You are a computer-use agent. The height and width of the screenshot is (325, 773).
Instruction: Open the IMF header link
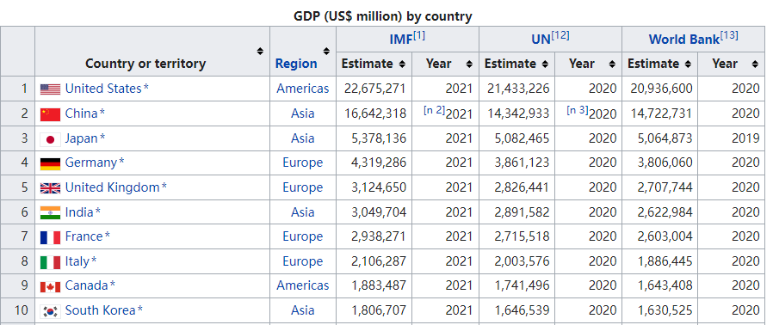tap(401, 40)
